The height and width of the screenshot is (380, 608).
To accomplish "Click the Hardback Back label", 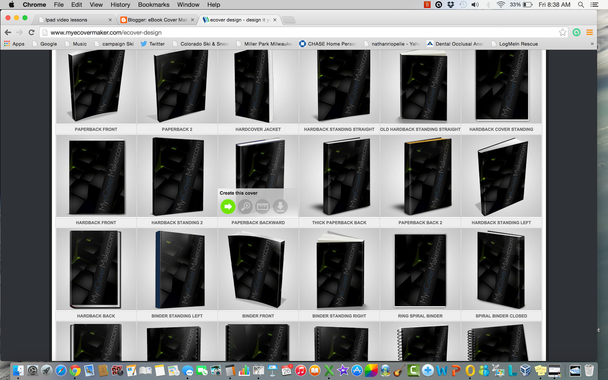I will [x=96, y=316].
